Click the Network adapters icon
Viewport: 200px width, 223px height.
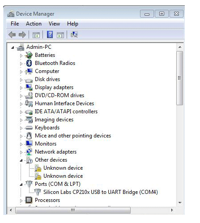pyautogui.click(x=29, y=152)
